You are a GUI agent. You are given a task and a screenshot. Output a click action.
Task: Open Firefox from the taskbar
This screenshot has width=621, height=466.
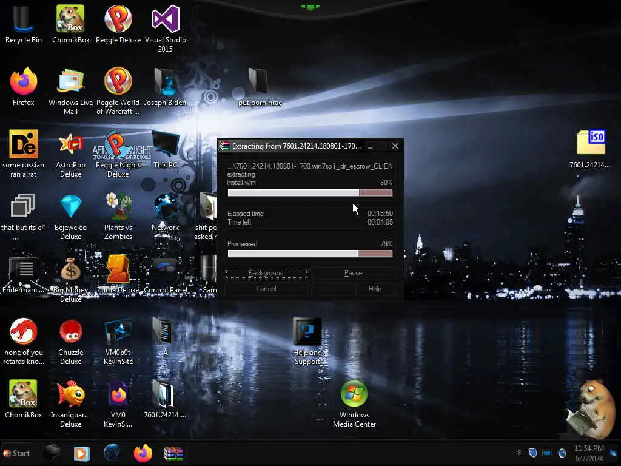[x=143, y=453]
